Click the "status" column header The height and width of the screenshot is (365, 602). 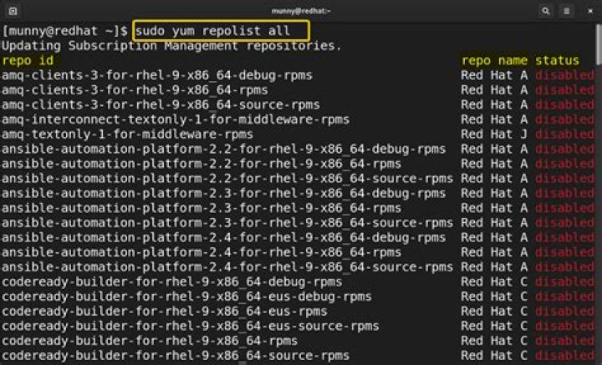[557, 61]
